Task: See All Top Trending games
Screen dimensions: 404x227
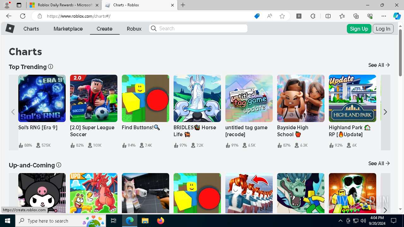Action: coord(379,65)
